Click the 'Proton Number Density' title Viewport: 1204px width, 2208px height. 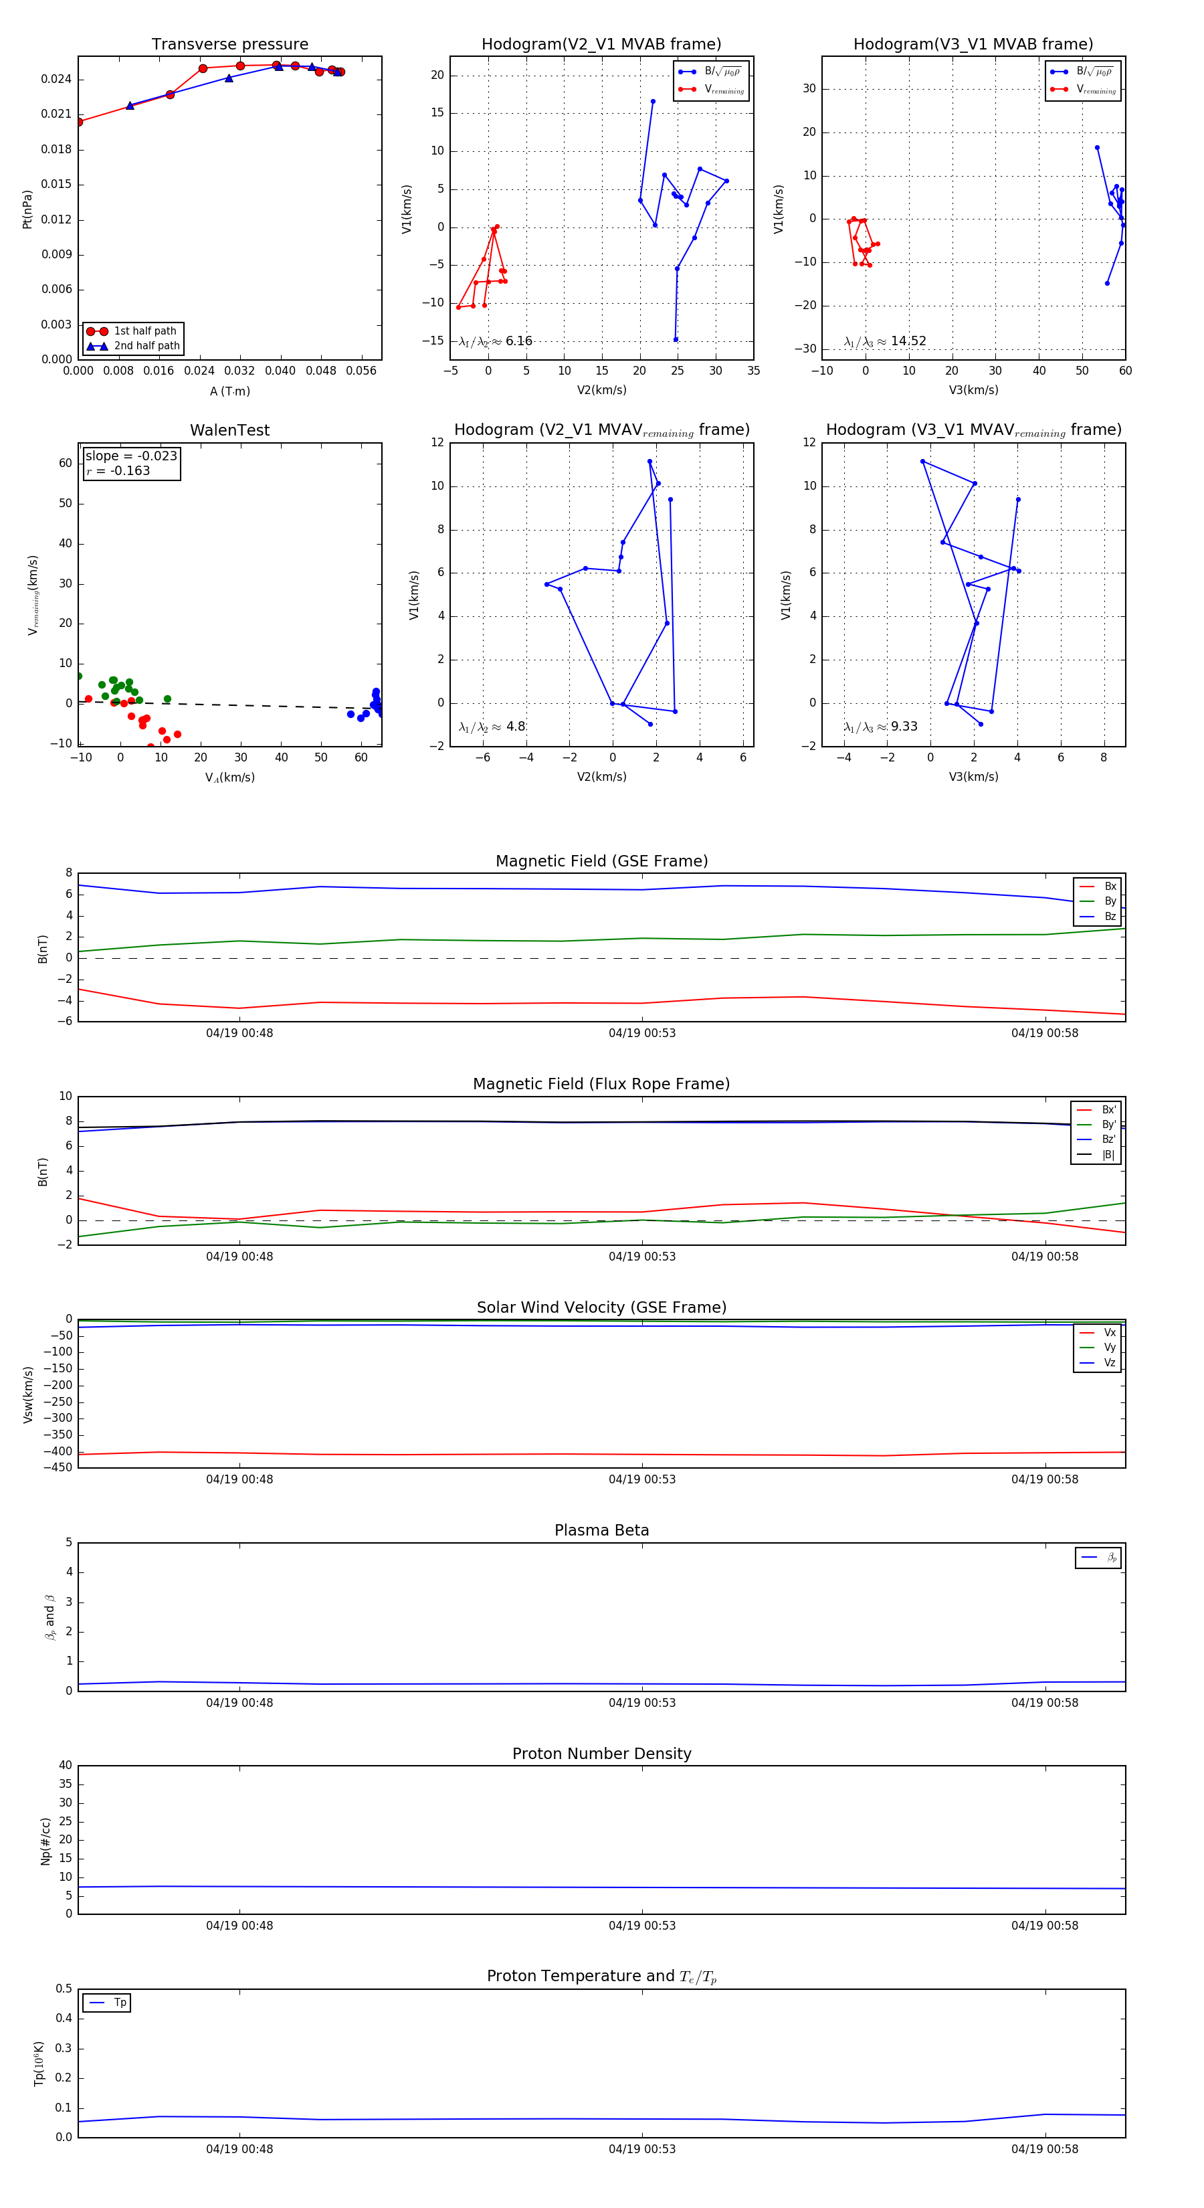click(601, 1754)
